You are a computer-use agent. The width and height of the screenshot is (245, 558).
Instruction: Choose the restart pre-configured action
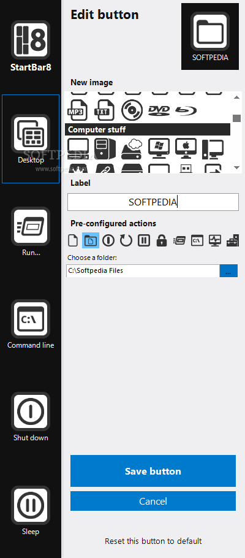126,240
